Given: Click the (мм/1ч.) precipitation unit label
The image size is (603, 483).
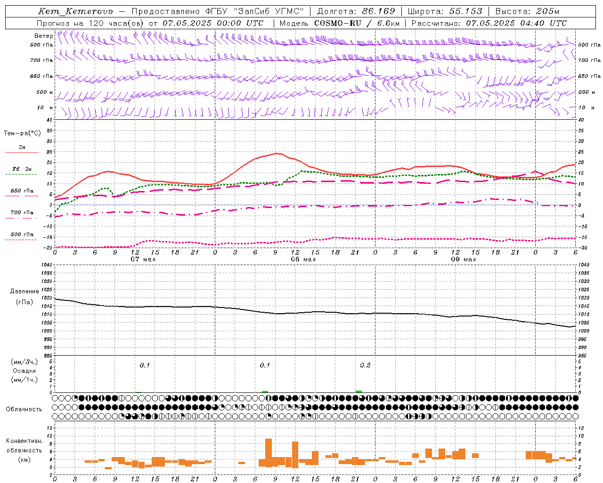Looking at the screenshot, I should tap(24, 380).
